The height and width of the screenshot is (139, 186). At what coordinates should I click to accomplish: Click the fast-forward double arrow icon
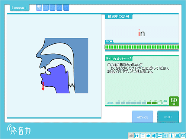click(137, 136)
